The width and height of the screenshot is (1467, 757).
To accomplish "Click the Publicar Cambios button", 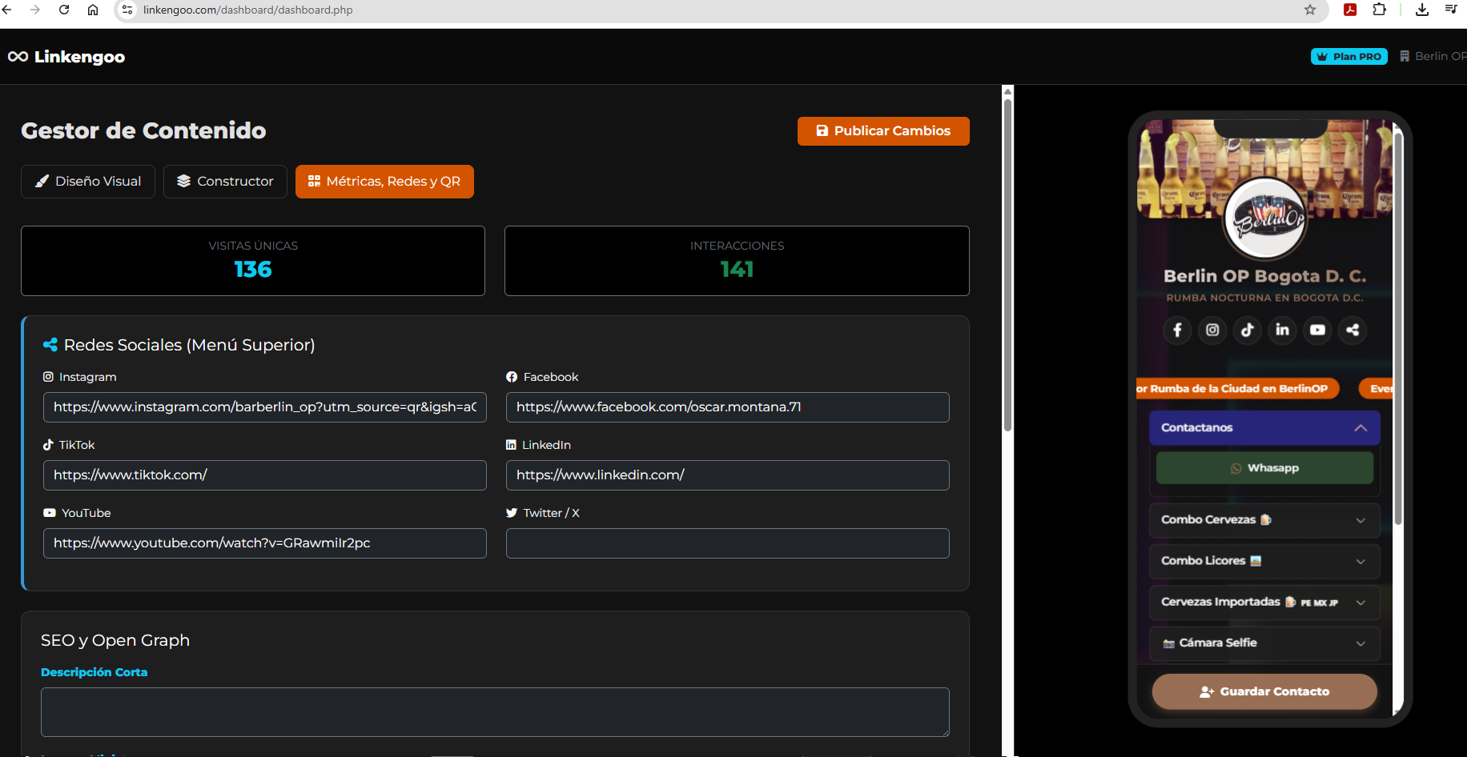I will click(x=883, y=131).
